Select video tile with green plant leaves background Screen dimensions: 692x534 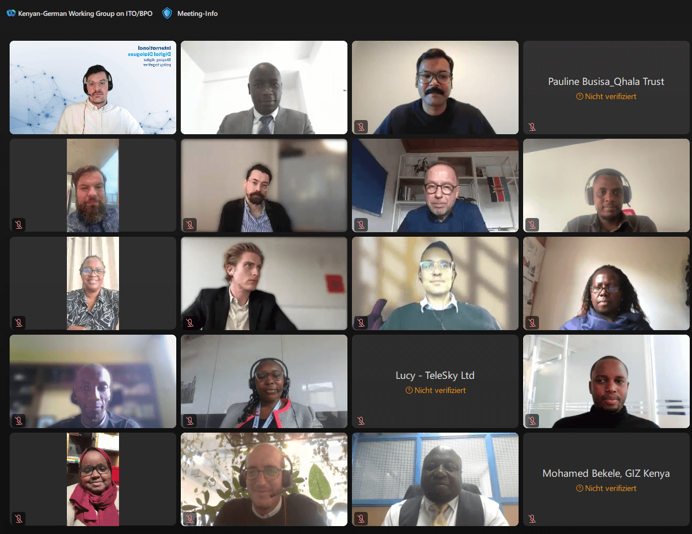click(264, 479)
